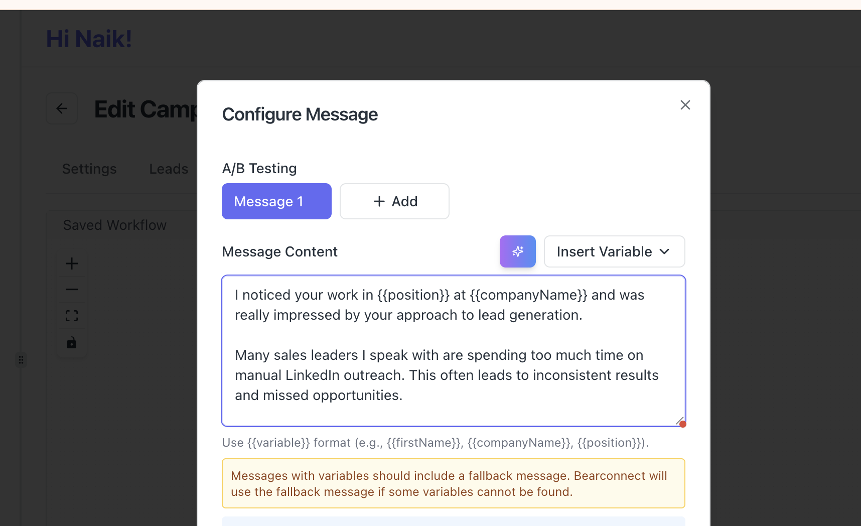Screen dimensions: 861x526
Task: Click the sidebar drag handle dots
Action: (x=21, y=360)
